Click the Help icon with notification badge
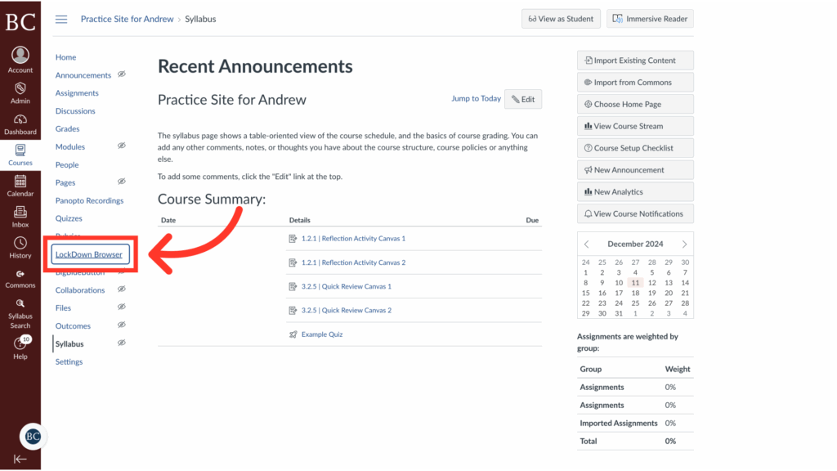Viewport: 837px width, 471px height. click(x=20, y=343)
